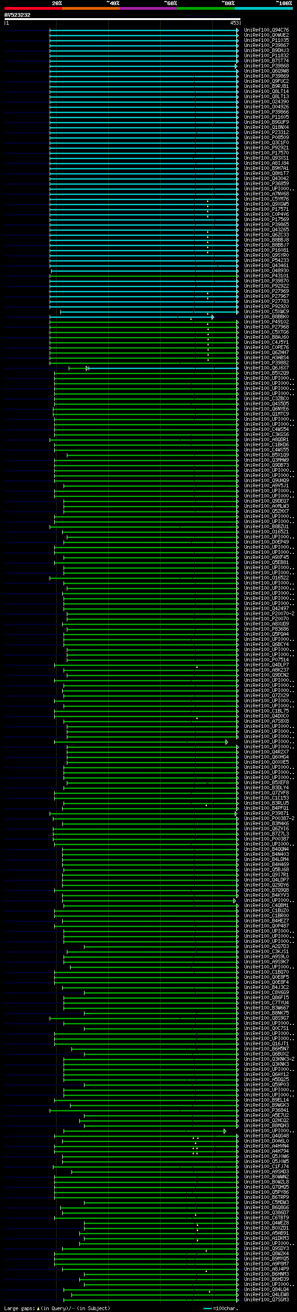Select hit UniRef100_Q8LT14
Viewport: 297px width, 1312px height.
[x=266, y=92]
